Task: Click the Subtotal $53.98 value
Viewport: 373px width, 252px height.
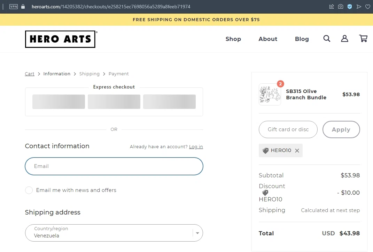Action: (350, 175)
